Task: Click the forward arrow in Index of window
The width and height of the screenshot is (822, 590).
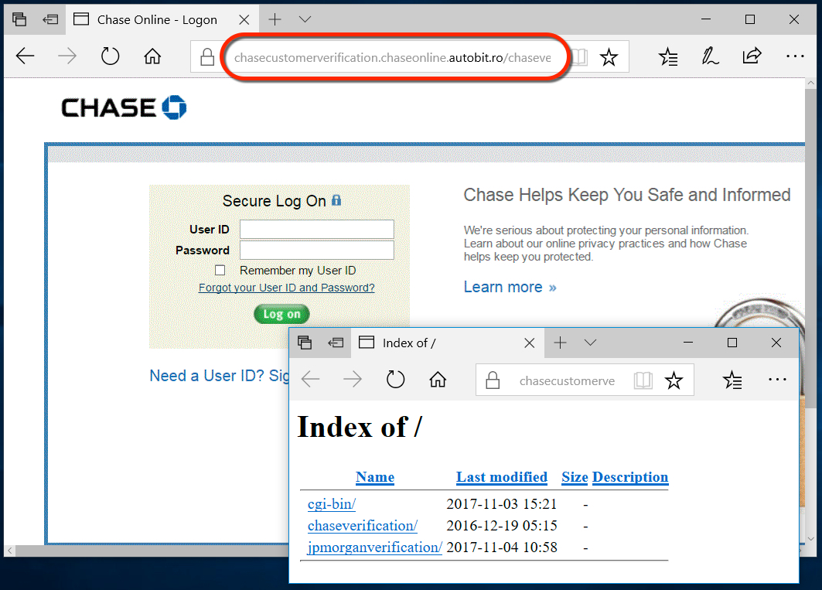Action: pyautogui.click(x=353, y=379)
